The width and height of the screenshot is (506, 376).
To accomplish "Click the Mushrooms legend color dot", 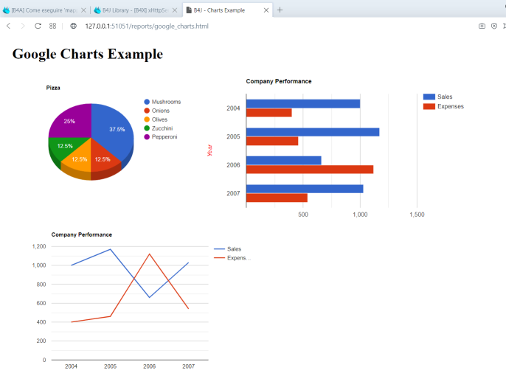I will (x=147, y=102).
